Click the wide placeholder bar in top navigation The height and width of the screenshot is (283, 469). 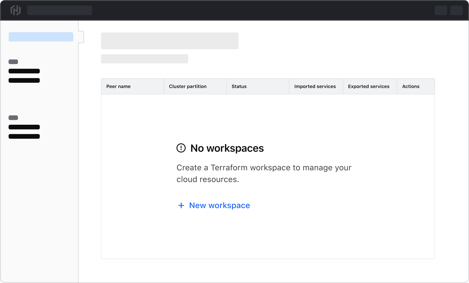59,10
